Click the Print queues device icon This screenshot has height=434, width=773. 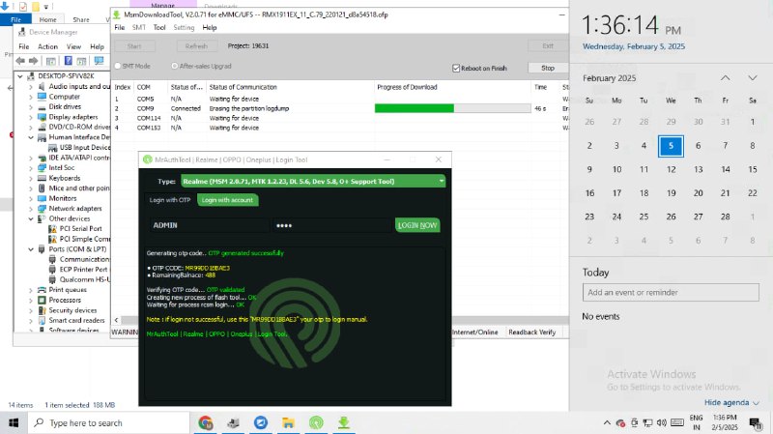click(43, 290)
